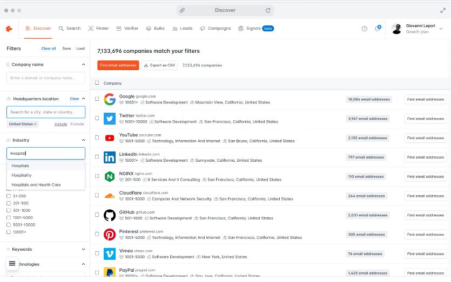Click the Discover tab icon
The height and width of the screenshot is (282, 451).
coord(28,29)
